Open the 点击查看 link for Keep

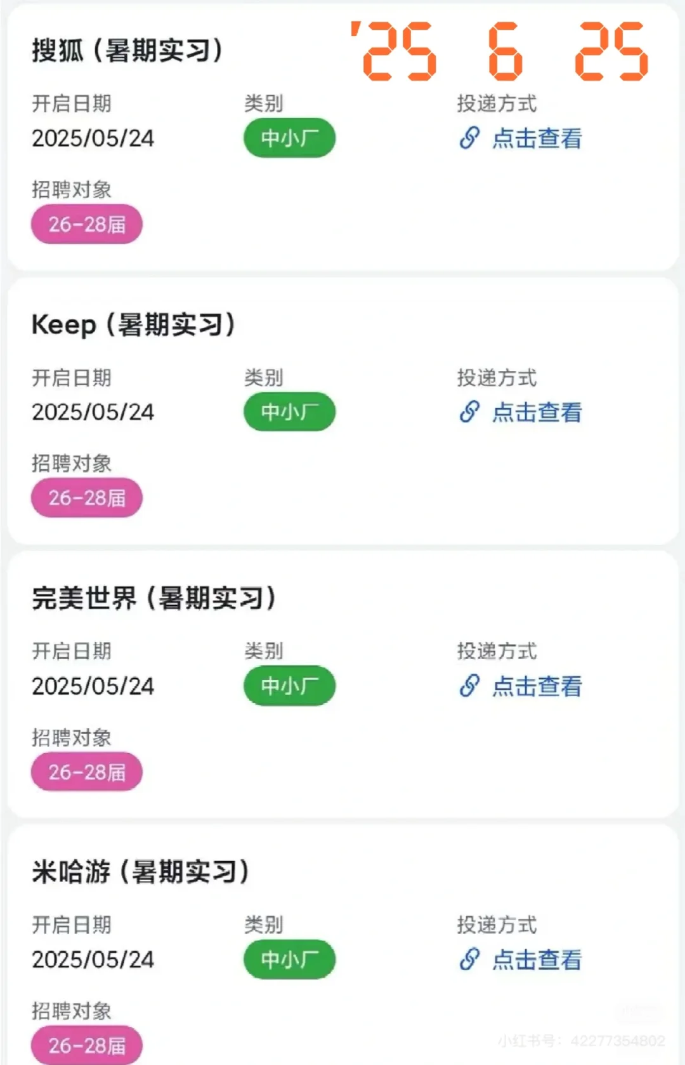(537, 412)
